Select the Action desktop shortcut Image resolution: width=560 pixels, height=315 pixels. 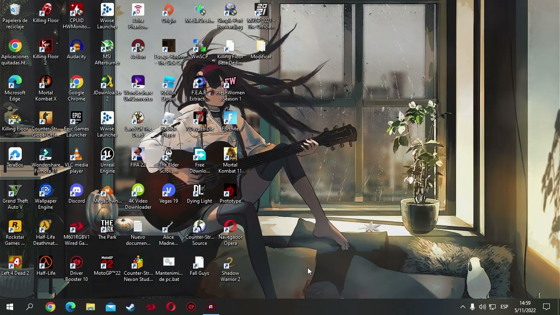(138, 49)
